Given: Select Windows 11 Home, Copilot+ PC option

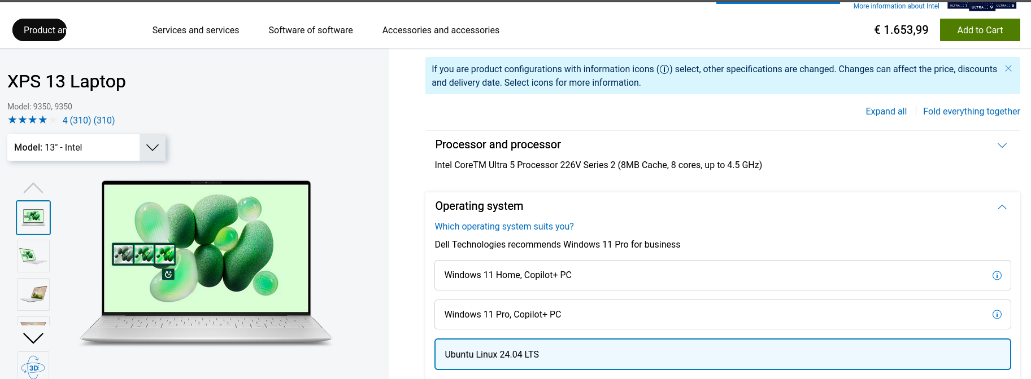Looking at the screenshot, I should [723, 275].
